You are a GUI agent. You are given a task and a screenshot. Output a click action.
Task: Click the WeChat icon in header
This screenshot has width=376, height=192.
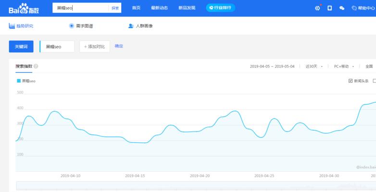342,8
